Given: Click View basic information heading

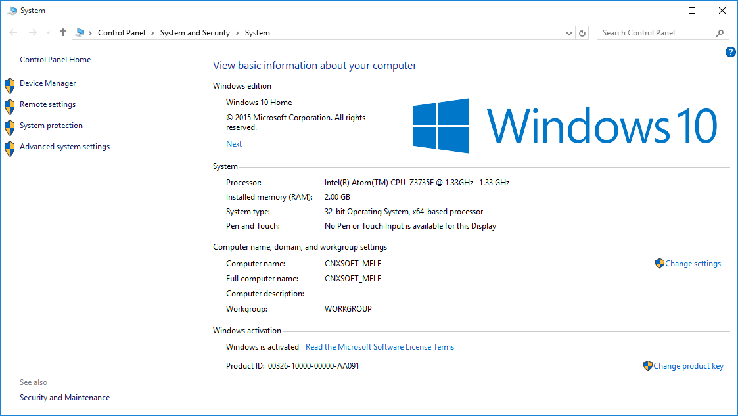Looking at the screenshot, I should 314,66.
